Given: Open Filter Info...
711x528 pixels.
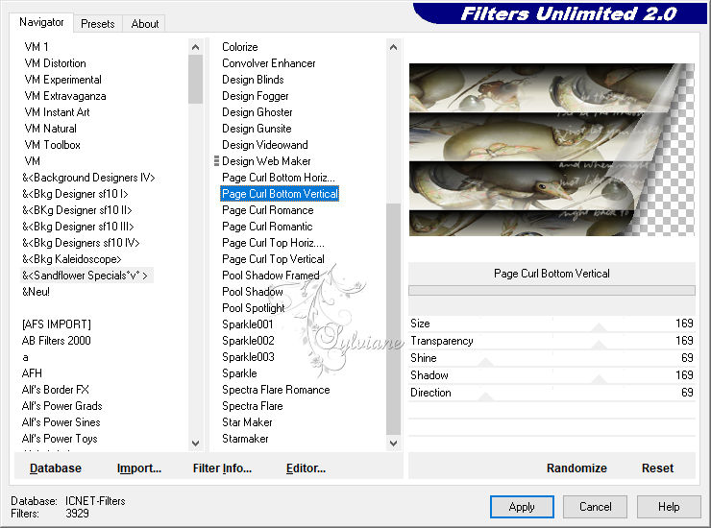Looking at the screenshot, I should point(222,468).
